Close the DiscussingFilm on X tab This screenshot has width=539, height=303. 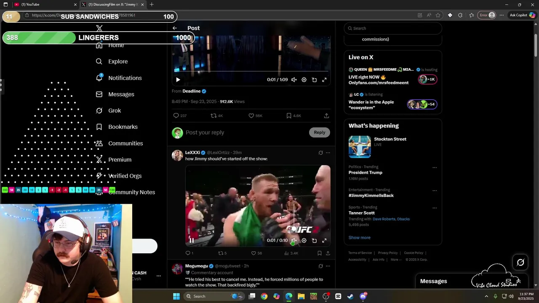pyautogui.click(x=142, y=5)
